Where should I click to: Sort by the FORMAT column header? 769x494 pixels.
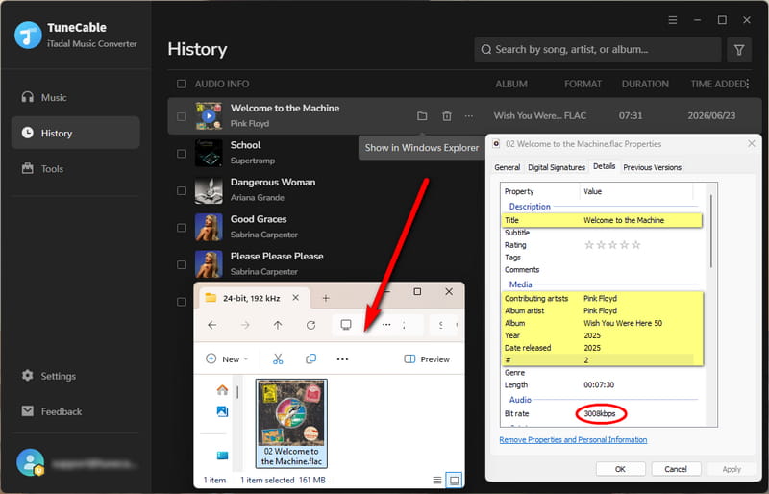point(583,84)
